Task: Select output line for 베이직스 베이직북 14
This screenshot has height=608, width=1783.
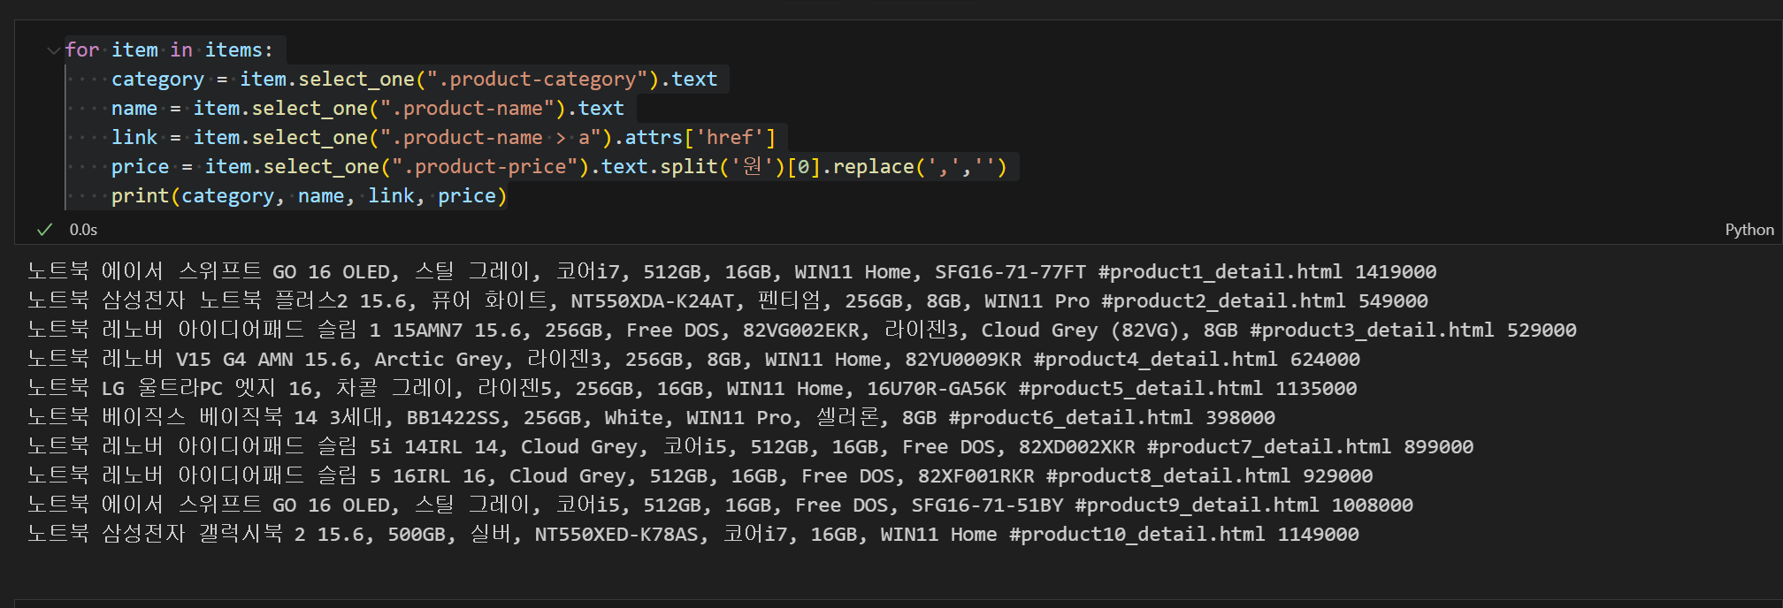Action: pyautogui.click(x=651, y=418)
